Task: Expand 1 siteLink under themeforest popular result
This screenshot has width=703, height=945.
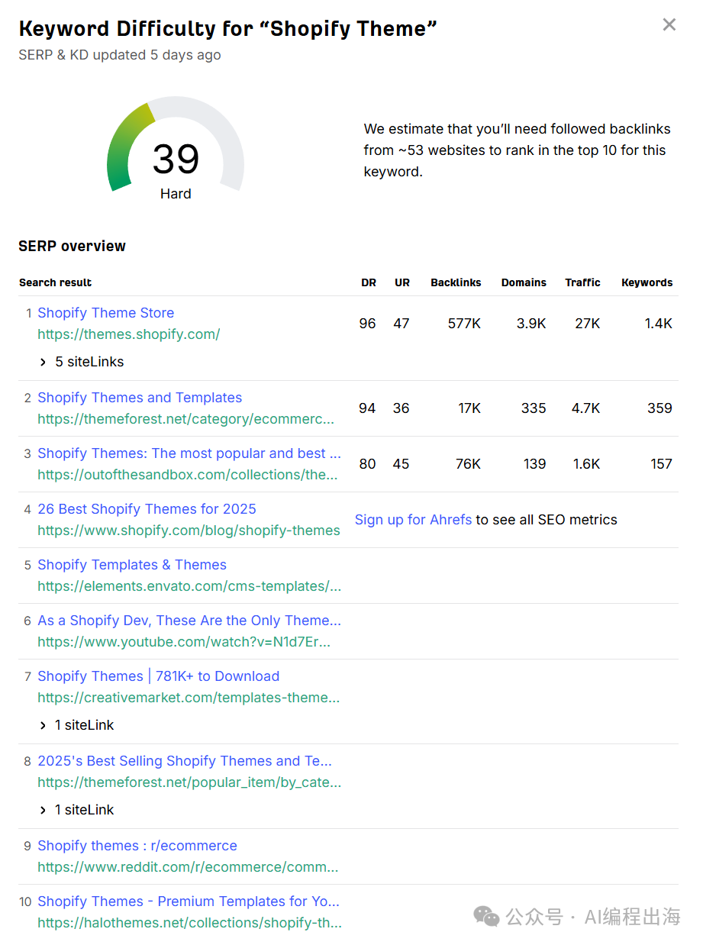Action: (77, 810)
